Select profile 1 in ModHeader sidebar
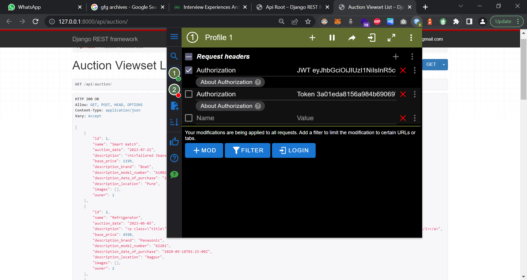Image resolution: width=527 pixels, height=280 pixels. [x=174, y=73]
